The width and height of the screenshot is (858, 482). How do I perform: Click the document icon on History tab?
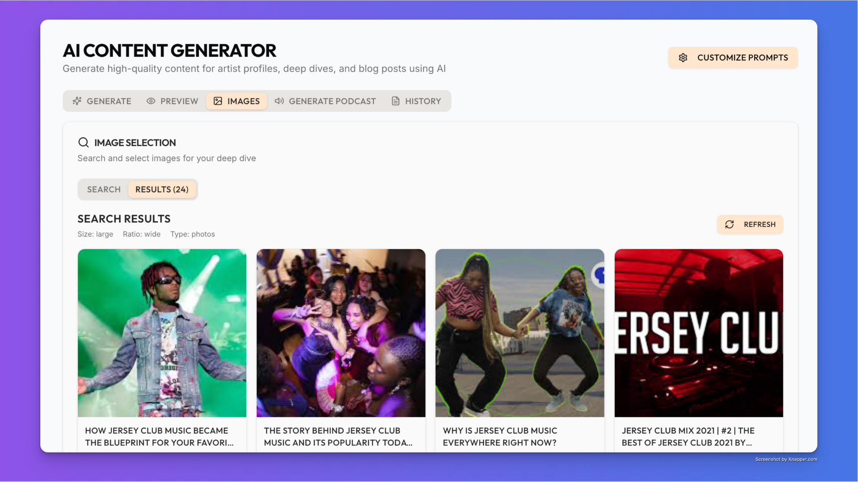click(x=395, y=101)
